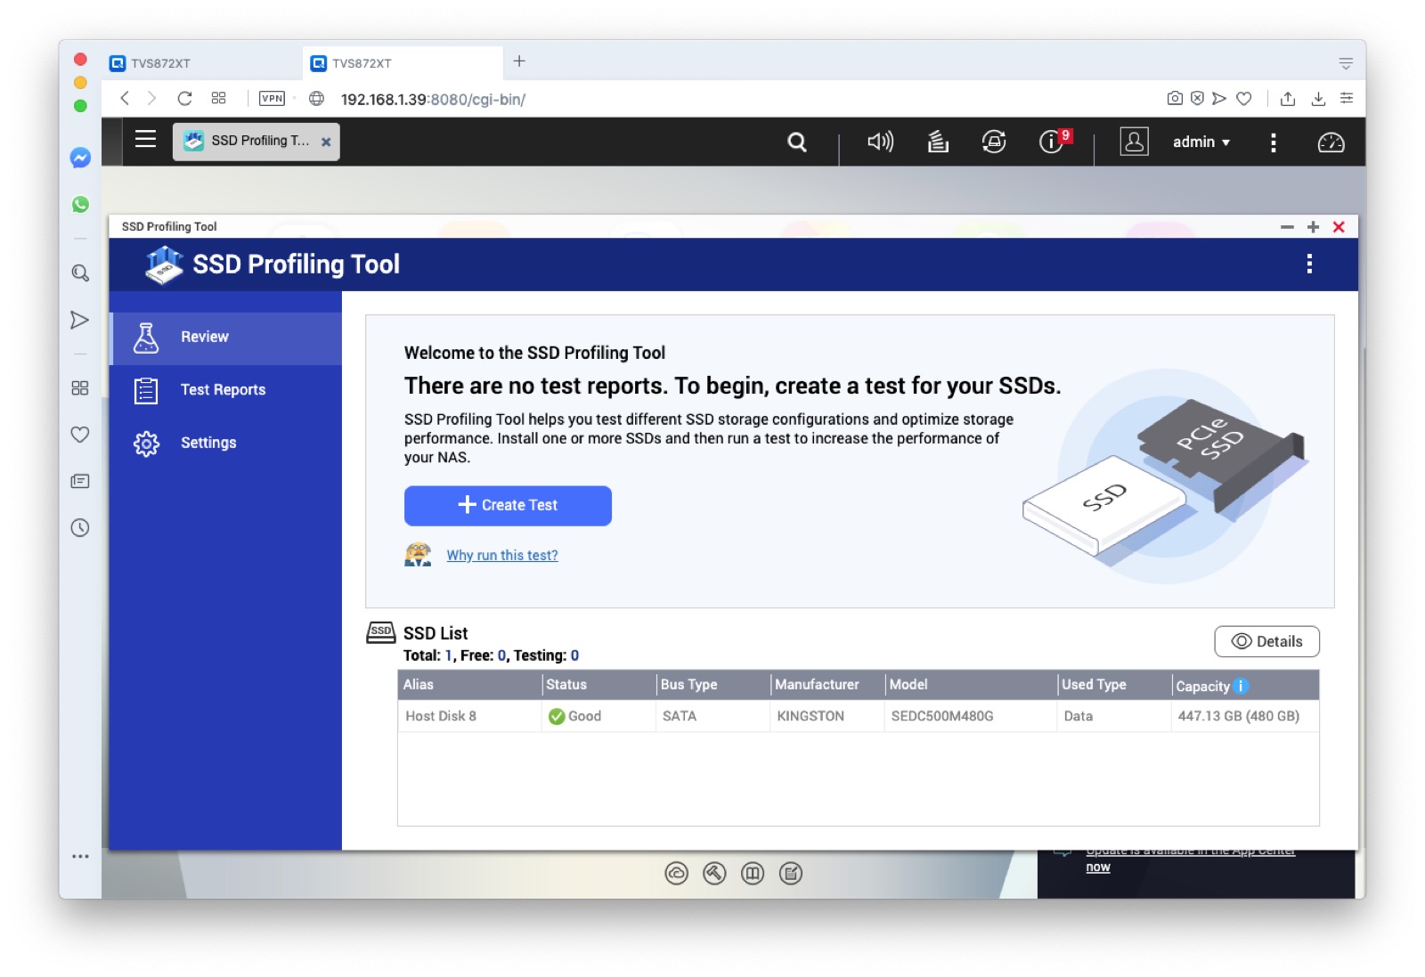Viewport: 1425px width, 977px height.
Task: Open event notifications info icon
Action: 1054,141
